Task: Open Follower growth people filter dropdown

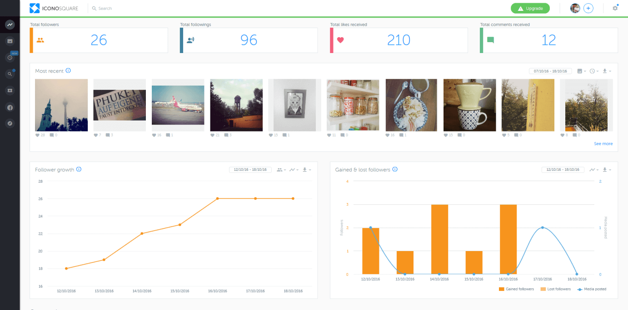Action: (281, 170)
